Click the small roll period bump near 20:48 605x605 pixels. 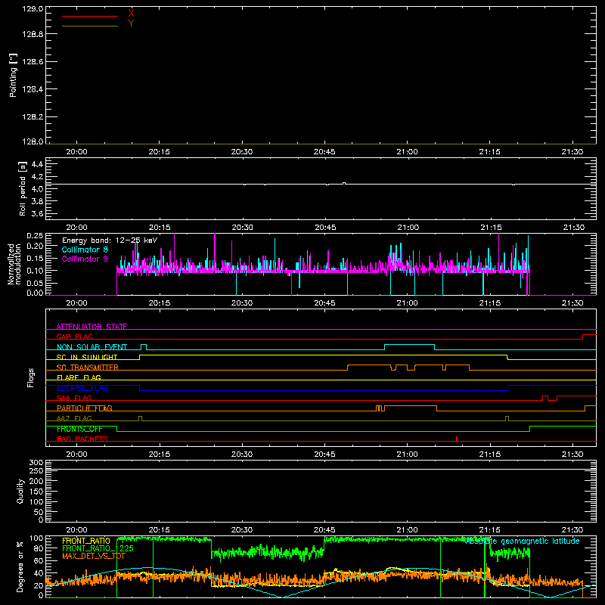(344, 183)
